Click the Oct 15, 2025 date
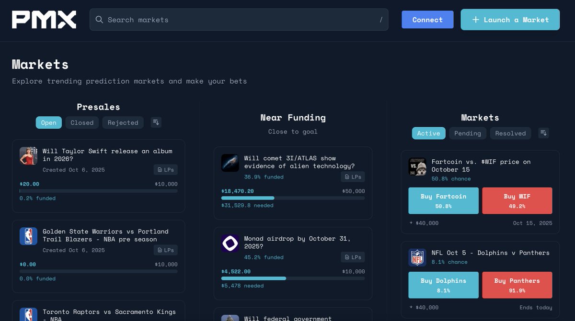Viewport: 575px width, 321px height. coord(532,223)
